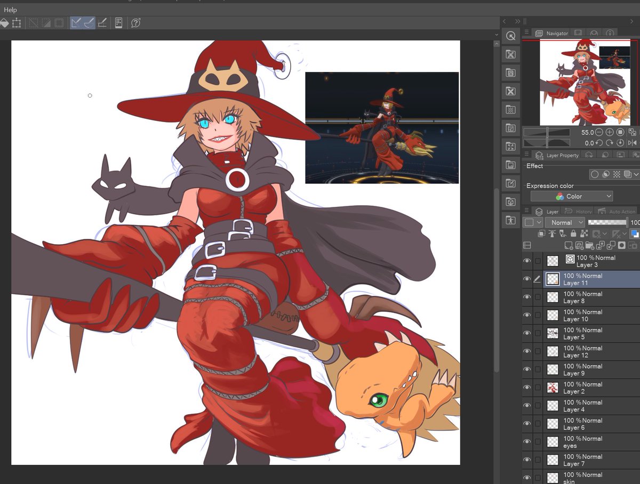Click the Fill command bar icon
The width and height of the screenshot is (640, 484).
point(4,23)
